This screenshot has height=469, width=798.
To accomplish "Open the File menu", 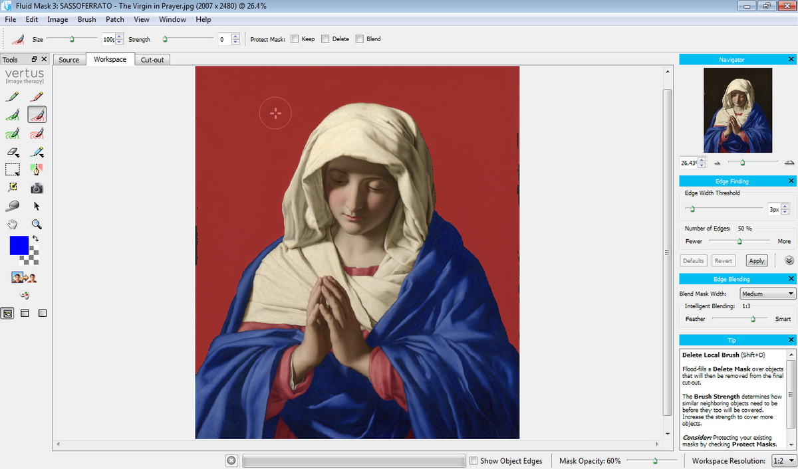I will point(11,19).
